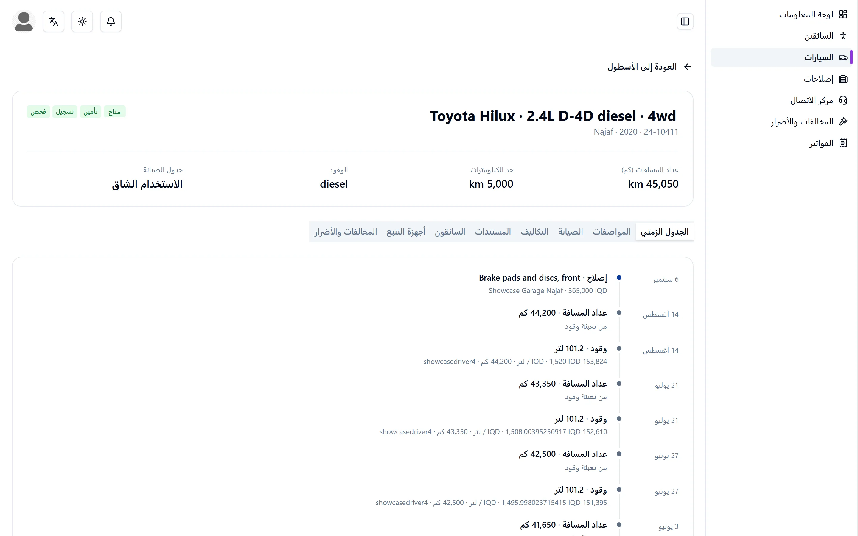Toggle the sidebar panel icon

point(685,22)
